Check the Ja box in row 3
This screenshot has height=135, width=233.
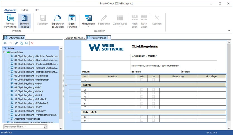(153, 93)
